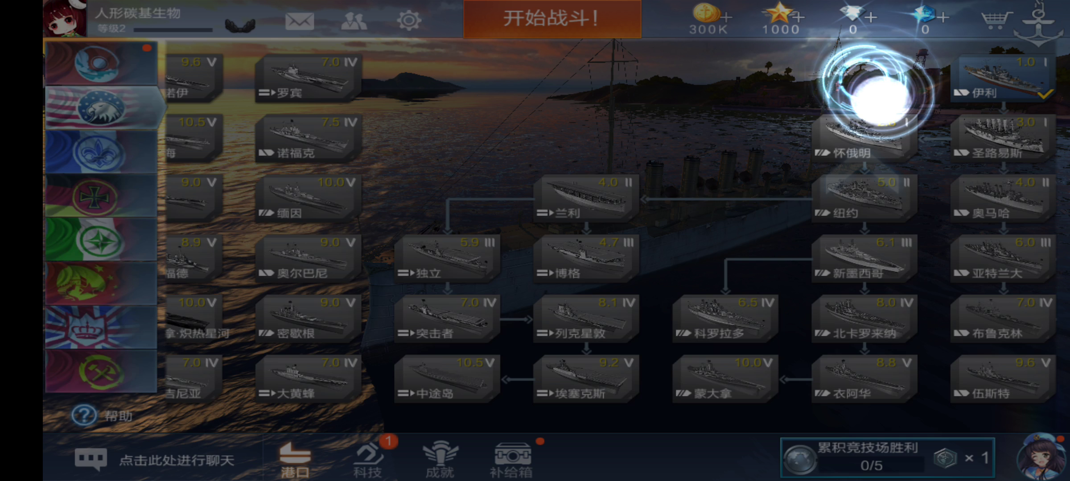Screen dimensions: 1070x481
Task: Click the help question mark icon
Action: [84, 415]
